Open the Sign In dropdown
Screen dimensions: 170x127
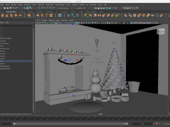click(131, 8)
